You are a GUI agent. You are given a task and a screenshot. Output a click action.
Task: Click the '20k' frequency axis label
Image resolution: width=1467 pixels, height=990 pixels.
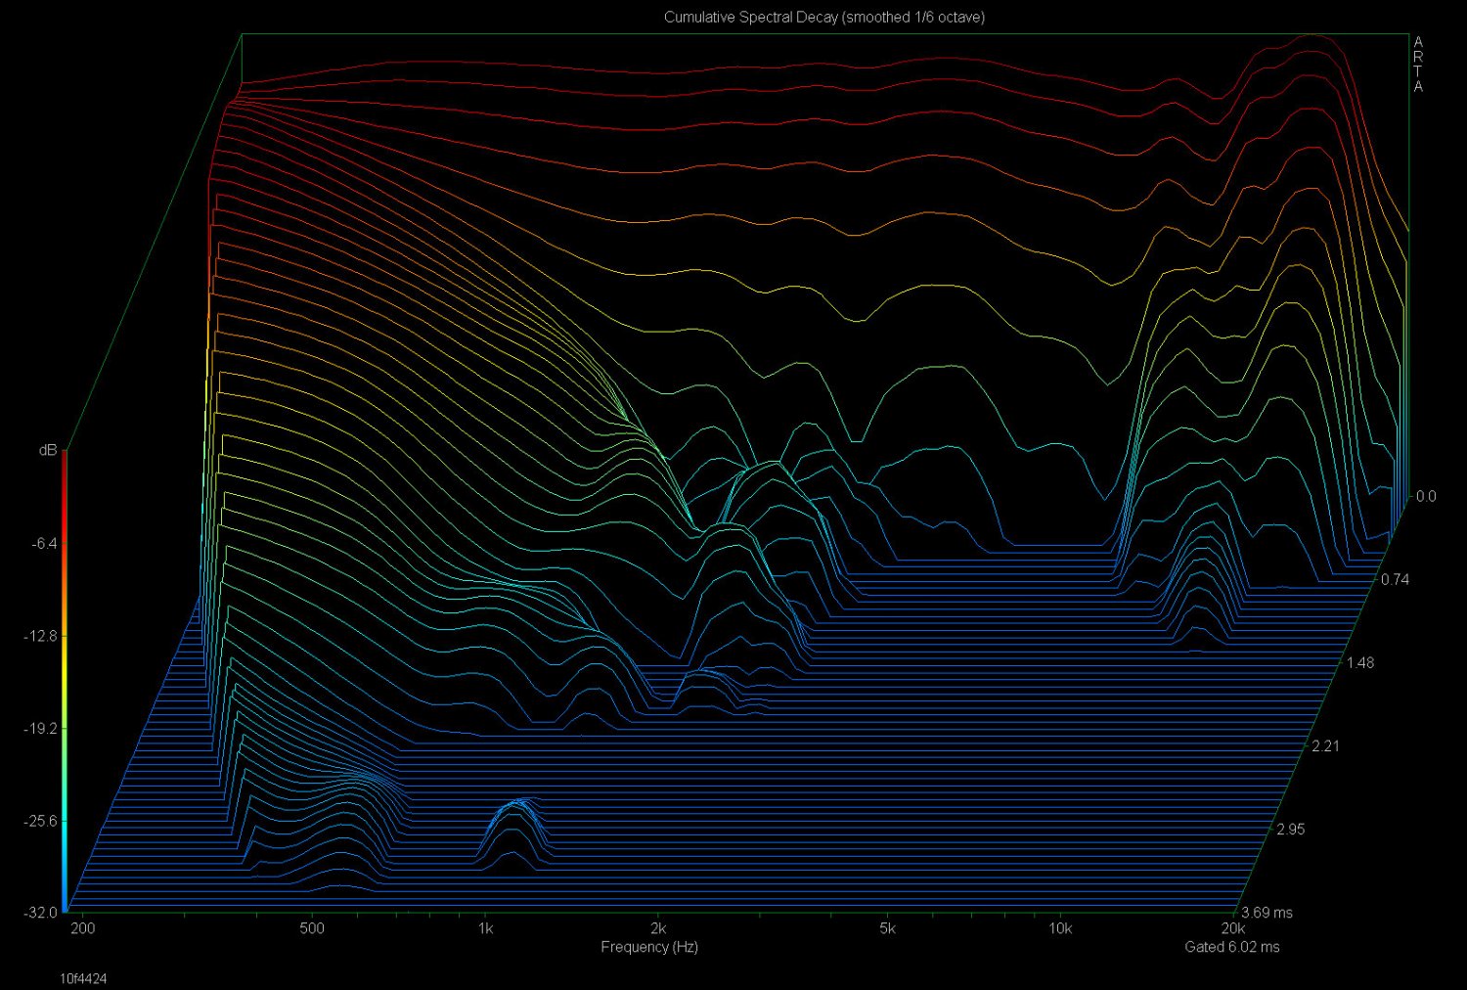[1233, 928]
